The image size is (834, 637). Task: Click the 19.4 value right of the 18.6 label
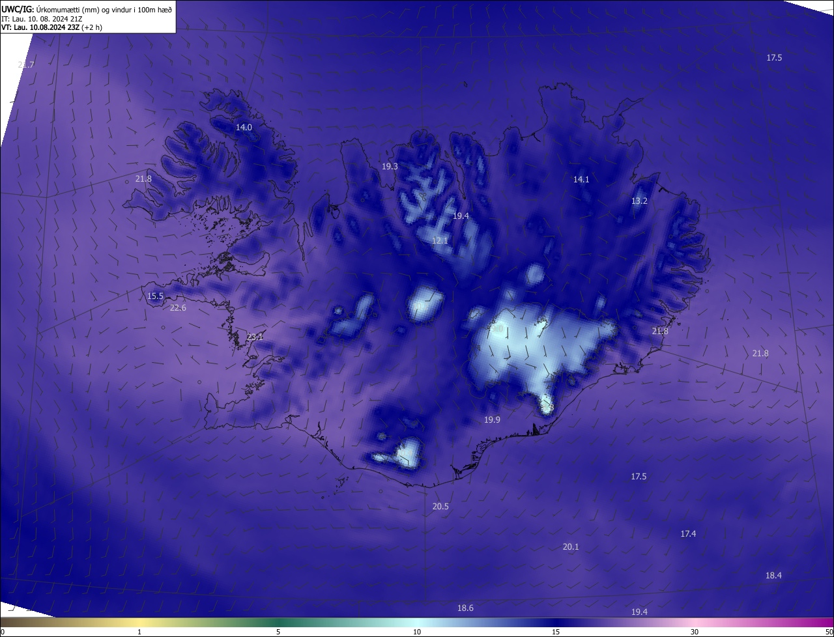(x=640, y=612)
